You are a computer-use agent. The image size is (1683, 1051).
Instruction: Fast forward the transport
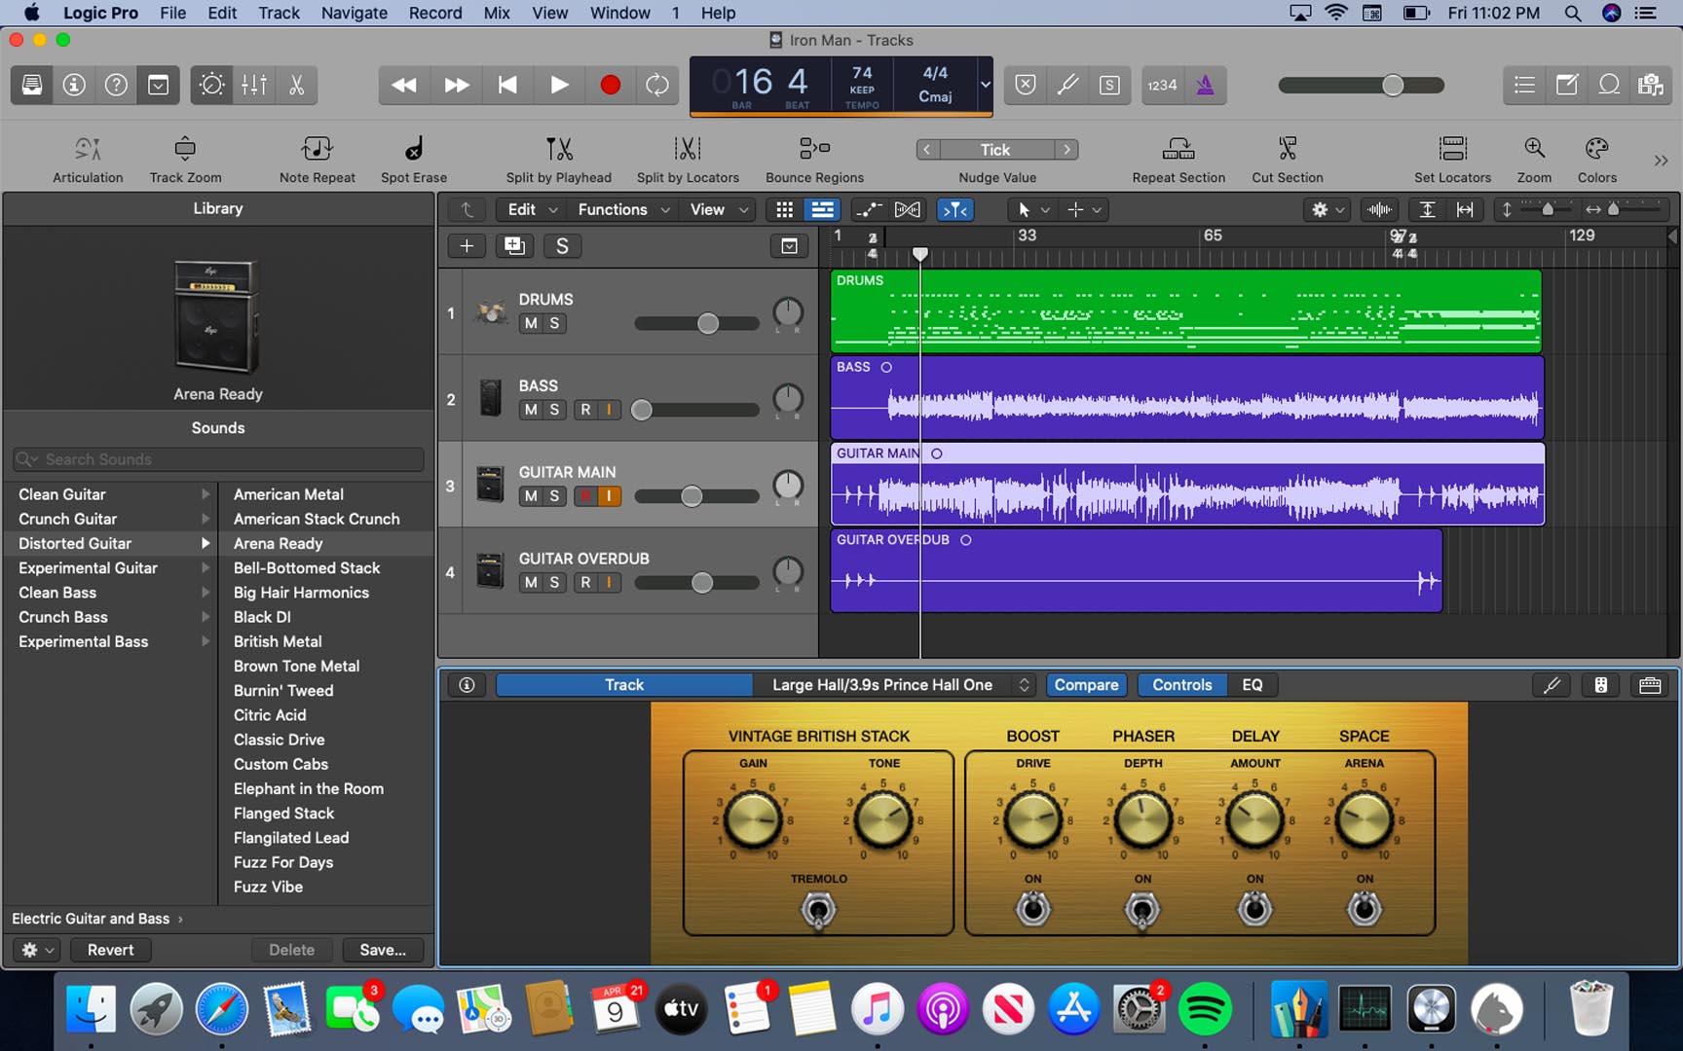click(456, 85)
